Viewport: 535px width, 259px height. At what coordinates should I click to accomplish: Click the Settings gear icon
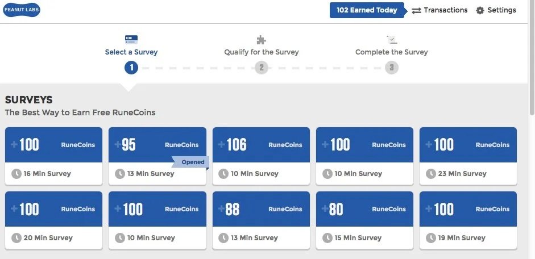point(480,11)
